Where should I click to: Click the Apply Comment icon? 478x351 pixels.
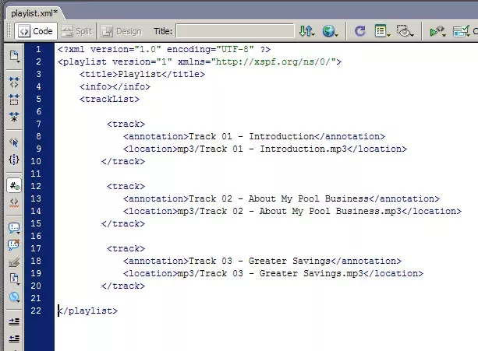(14, 228)
